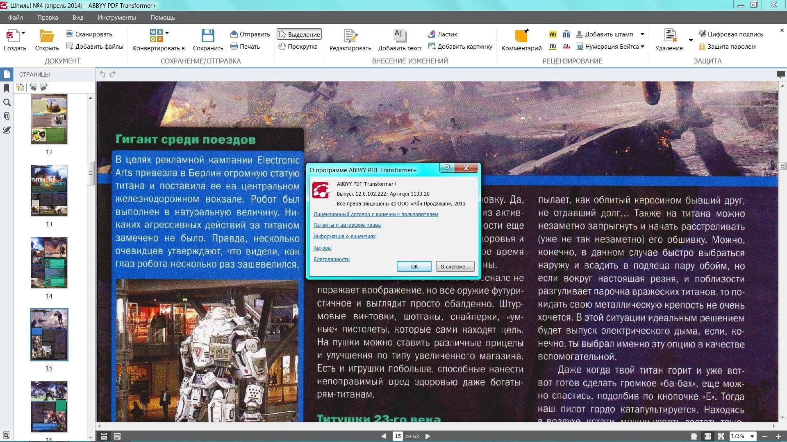Go to previous page arrow in status bar
Screen dimensions: 787x442
point(384,436)
